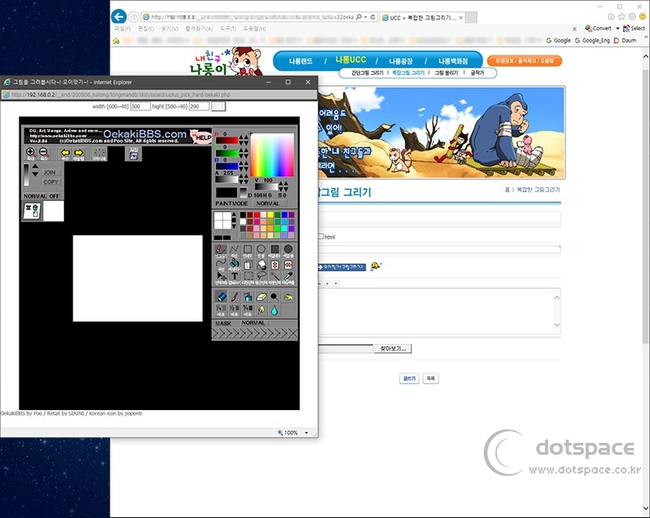Select the black dodge magnifier brush
Screen dimensions: 650x518
274,297
